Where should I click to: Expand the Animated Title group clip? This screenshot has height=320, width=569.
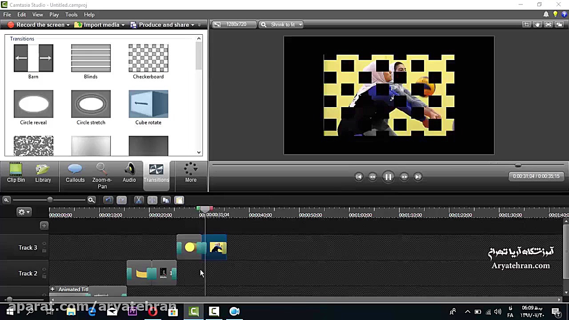[x=52, y=289]
